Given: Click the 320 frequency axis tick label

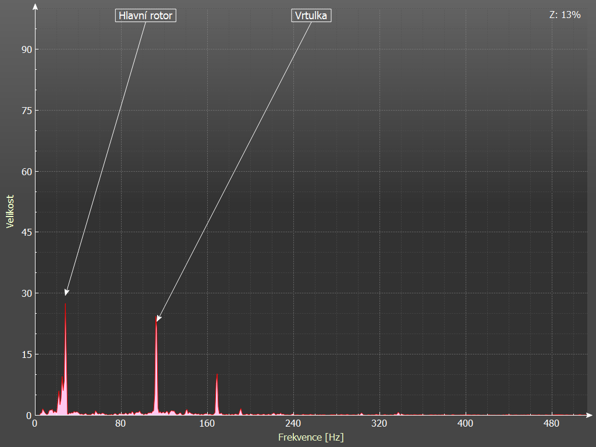Looking at the screenshot, I should [379, 423].
